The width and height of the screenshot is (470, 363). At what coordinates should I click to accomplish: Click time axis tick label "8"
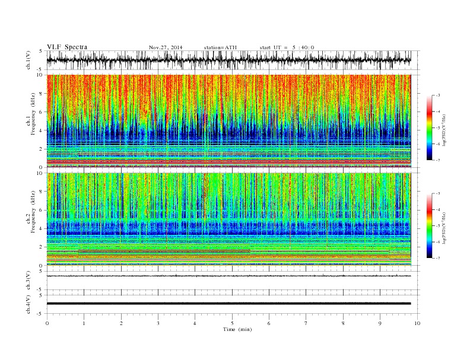(343, 323)
